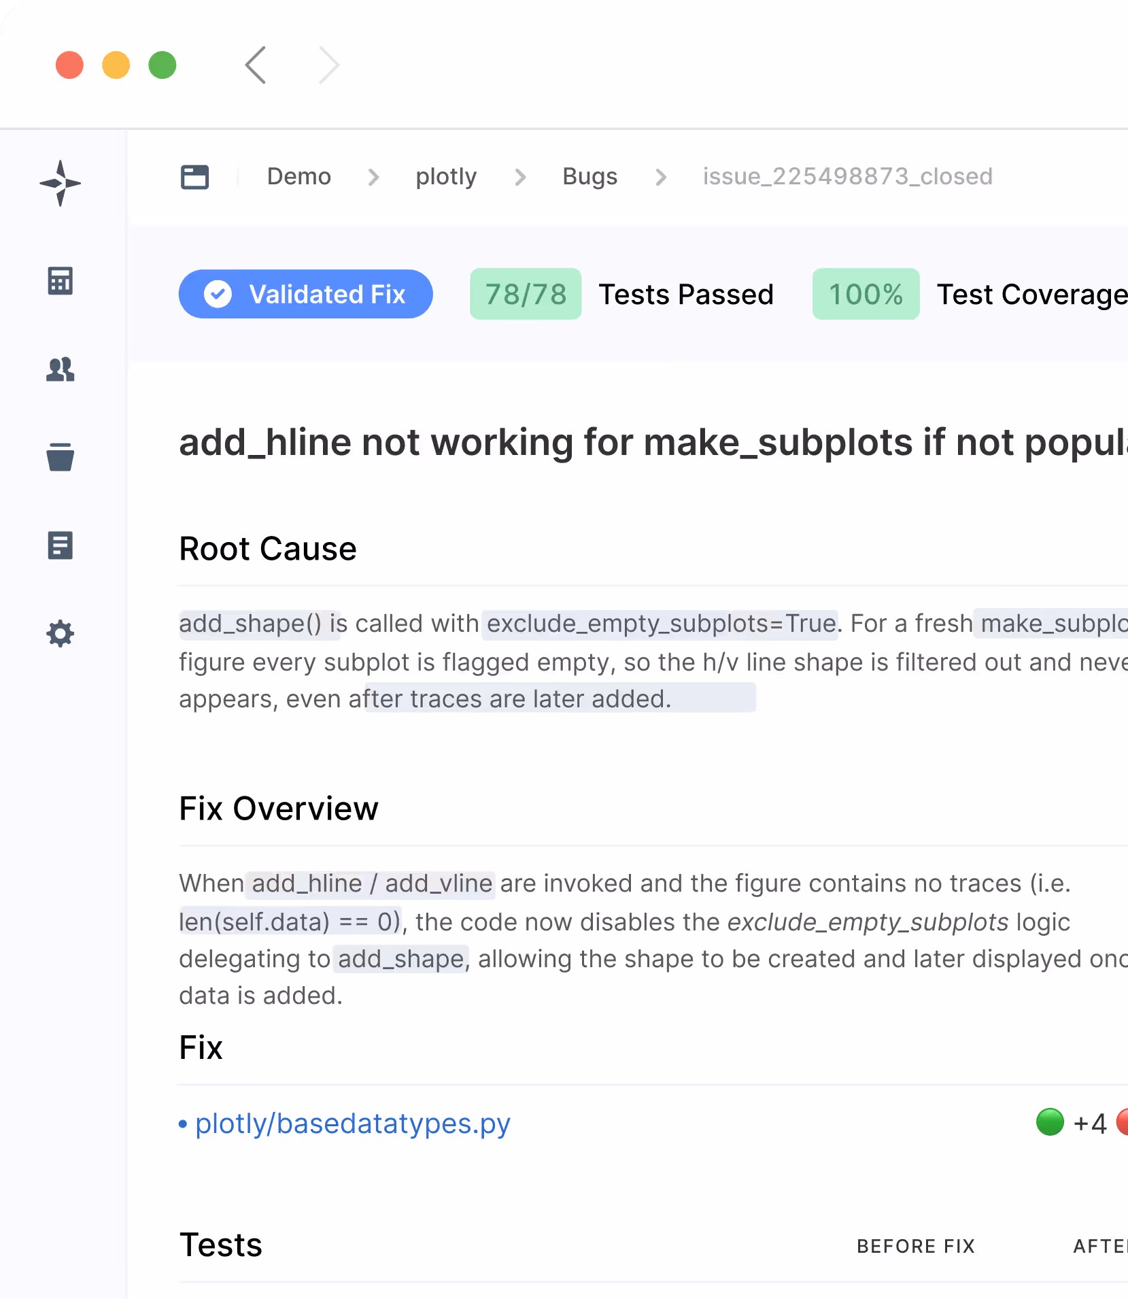Click chevron after Demo breadcrumb
This screenshot has height=1299, width=1128.
(373, 178)
